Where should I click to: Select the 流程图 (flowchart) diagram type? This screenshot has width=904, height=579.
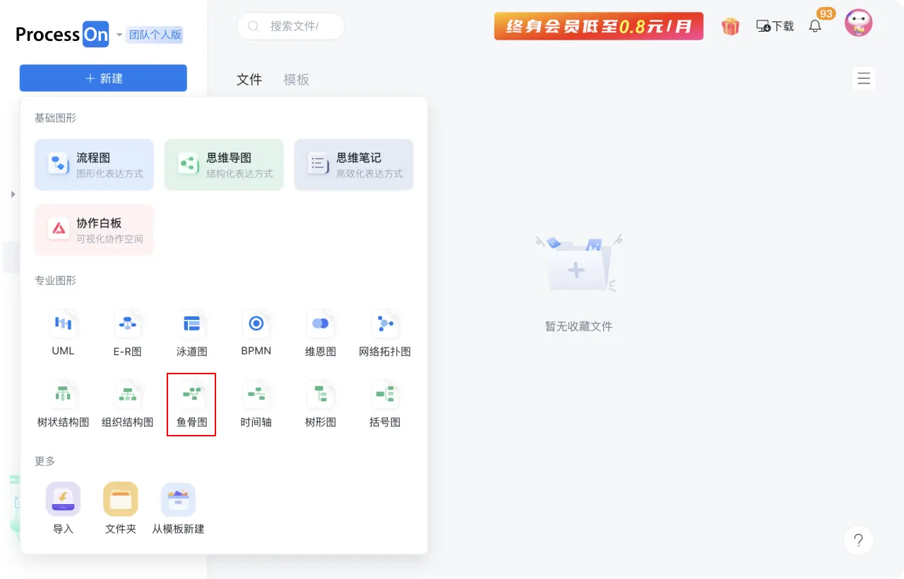coord(94,165)
